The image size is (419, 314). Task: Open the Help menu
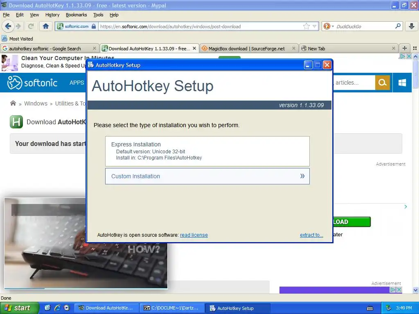click(114, 15)
